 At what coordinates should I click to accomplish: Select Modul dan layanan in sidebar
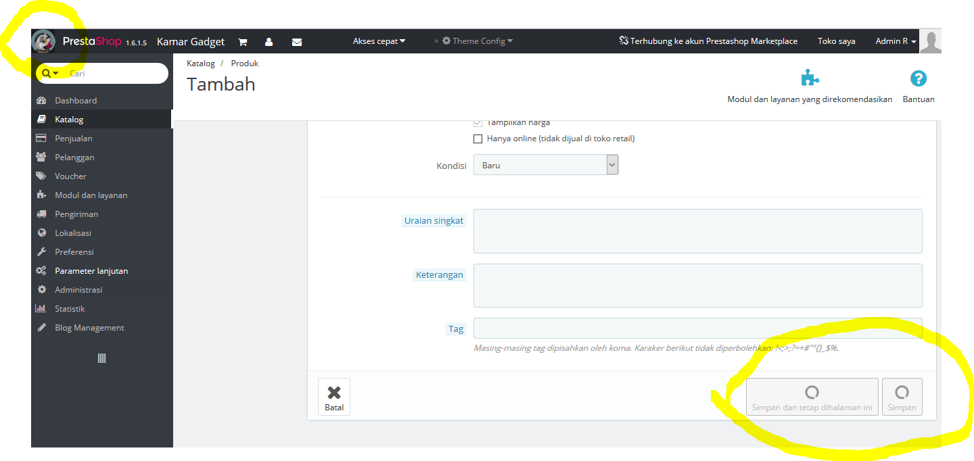pos(91,195)
